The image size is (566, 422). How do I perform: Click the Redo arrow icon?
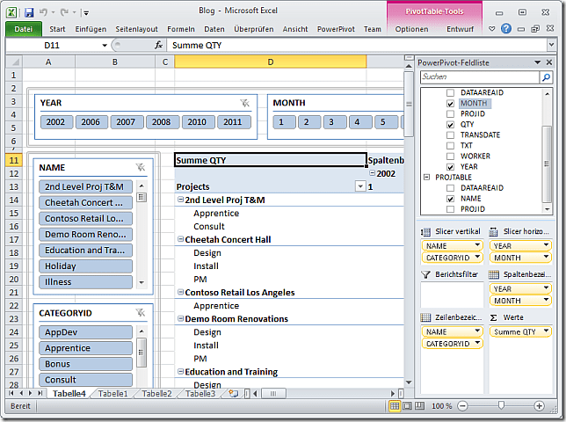click(65, 12)
